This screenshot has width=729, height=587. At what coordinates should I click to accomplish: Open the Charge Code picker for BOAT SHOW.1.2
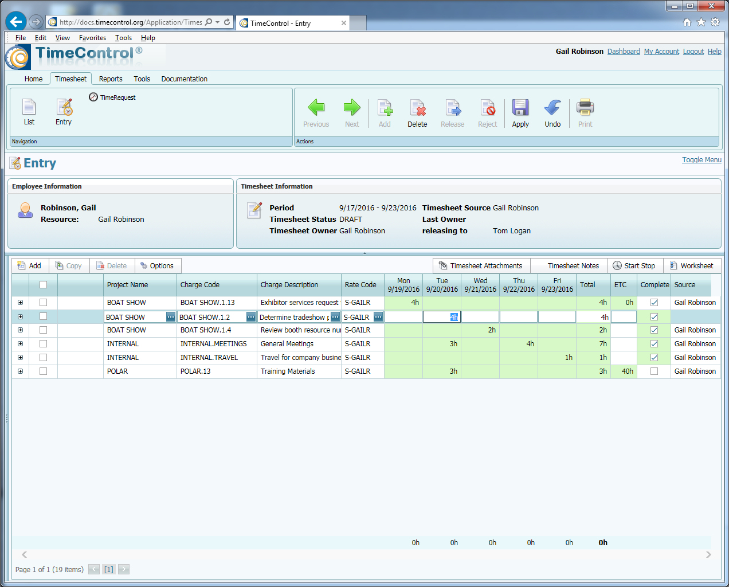(250, 316)
